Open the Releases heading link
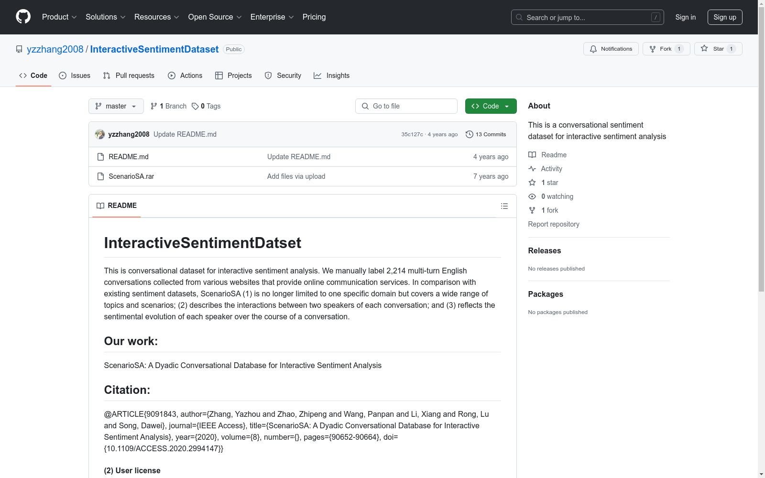765x478 pixels. click(x=545, y=250)
